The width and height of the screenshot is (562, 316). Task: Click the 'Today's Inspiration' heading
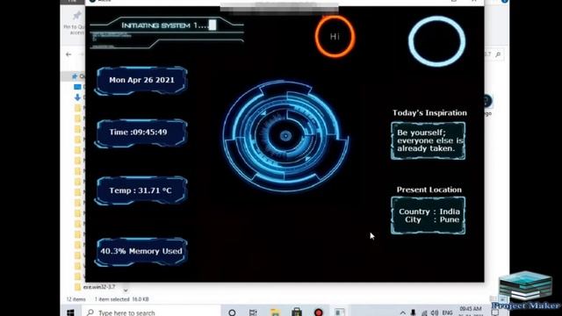pyautogui.click(x=429, y=113)
